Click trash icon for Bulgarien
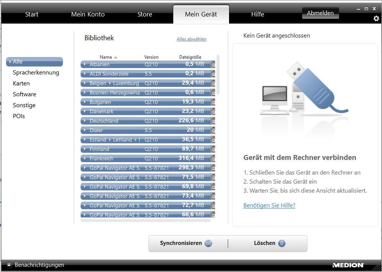 click(x=213, y=102)
